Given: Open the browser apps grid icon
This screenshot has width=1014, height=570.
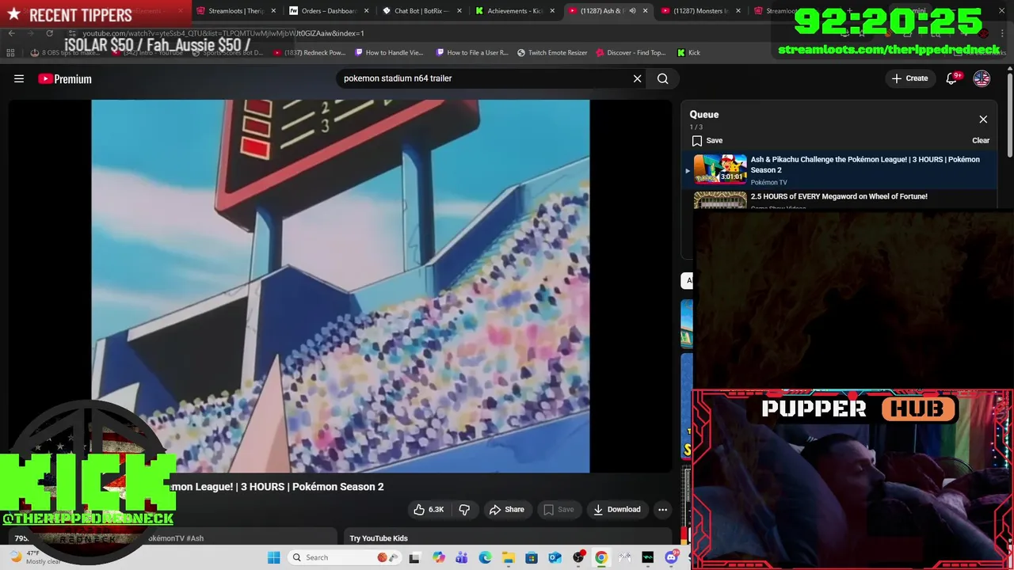Looking at the screenshot, I should coord(10,52).
